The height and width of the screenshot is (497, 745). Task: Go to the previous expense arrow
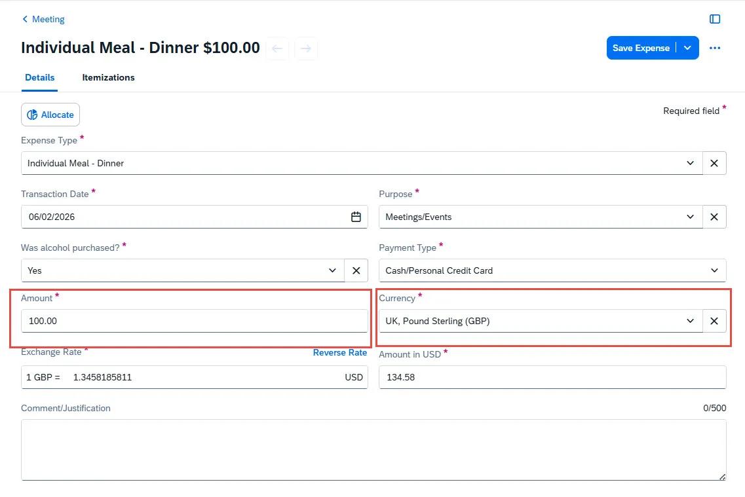point(277,48)
